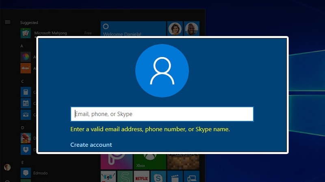
Task: Click the Email, phone, or Skype field
Action: [162, 114]
